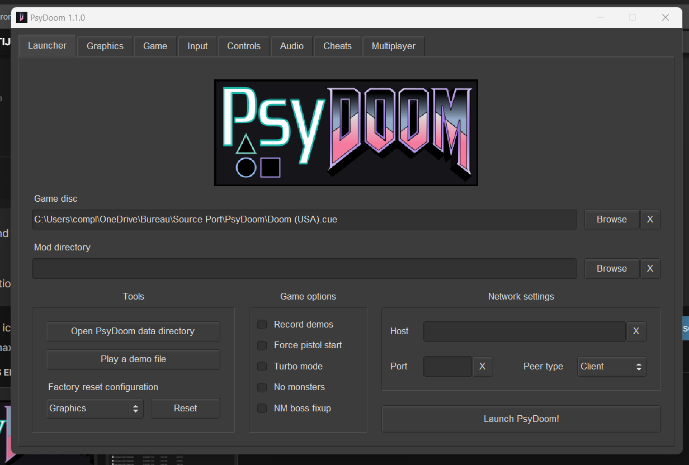Viewport: 689px width, 465px height.
Task: Clear the Mod directory with X
Action: pos(650,268)
